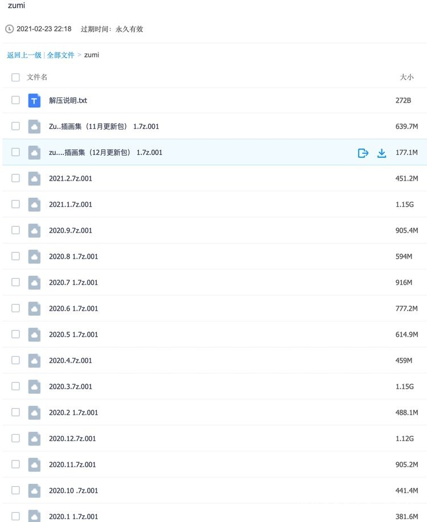Viewport: 427px width, 522px height.
Task: Tick the checkbox of 2020.5 1.7z.001
Action: pos(15,334)
